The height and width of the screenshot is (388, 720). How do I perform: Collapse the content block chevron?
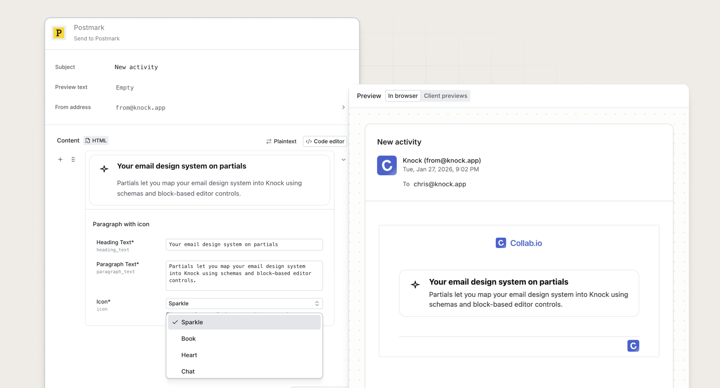click(343, 160)
